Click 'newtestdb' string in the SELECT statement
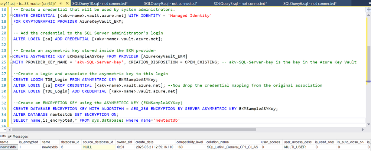Screen dimensions: 371x151 (167, 120)
